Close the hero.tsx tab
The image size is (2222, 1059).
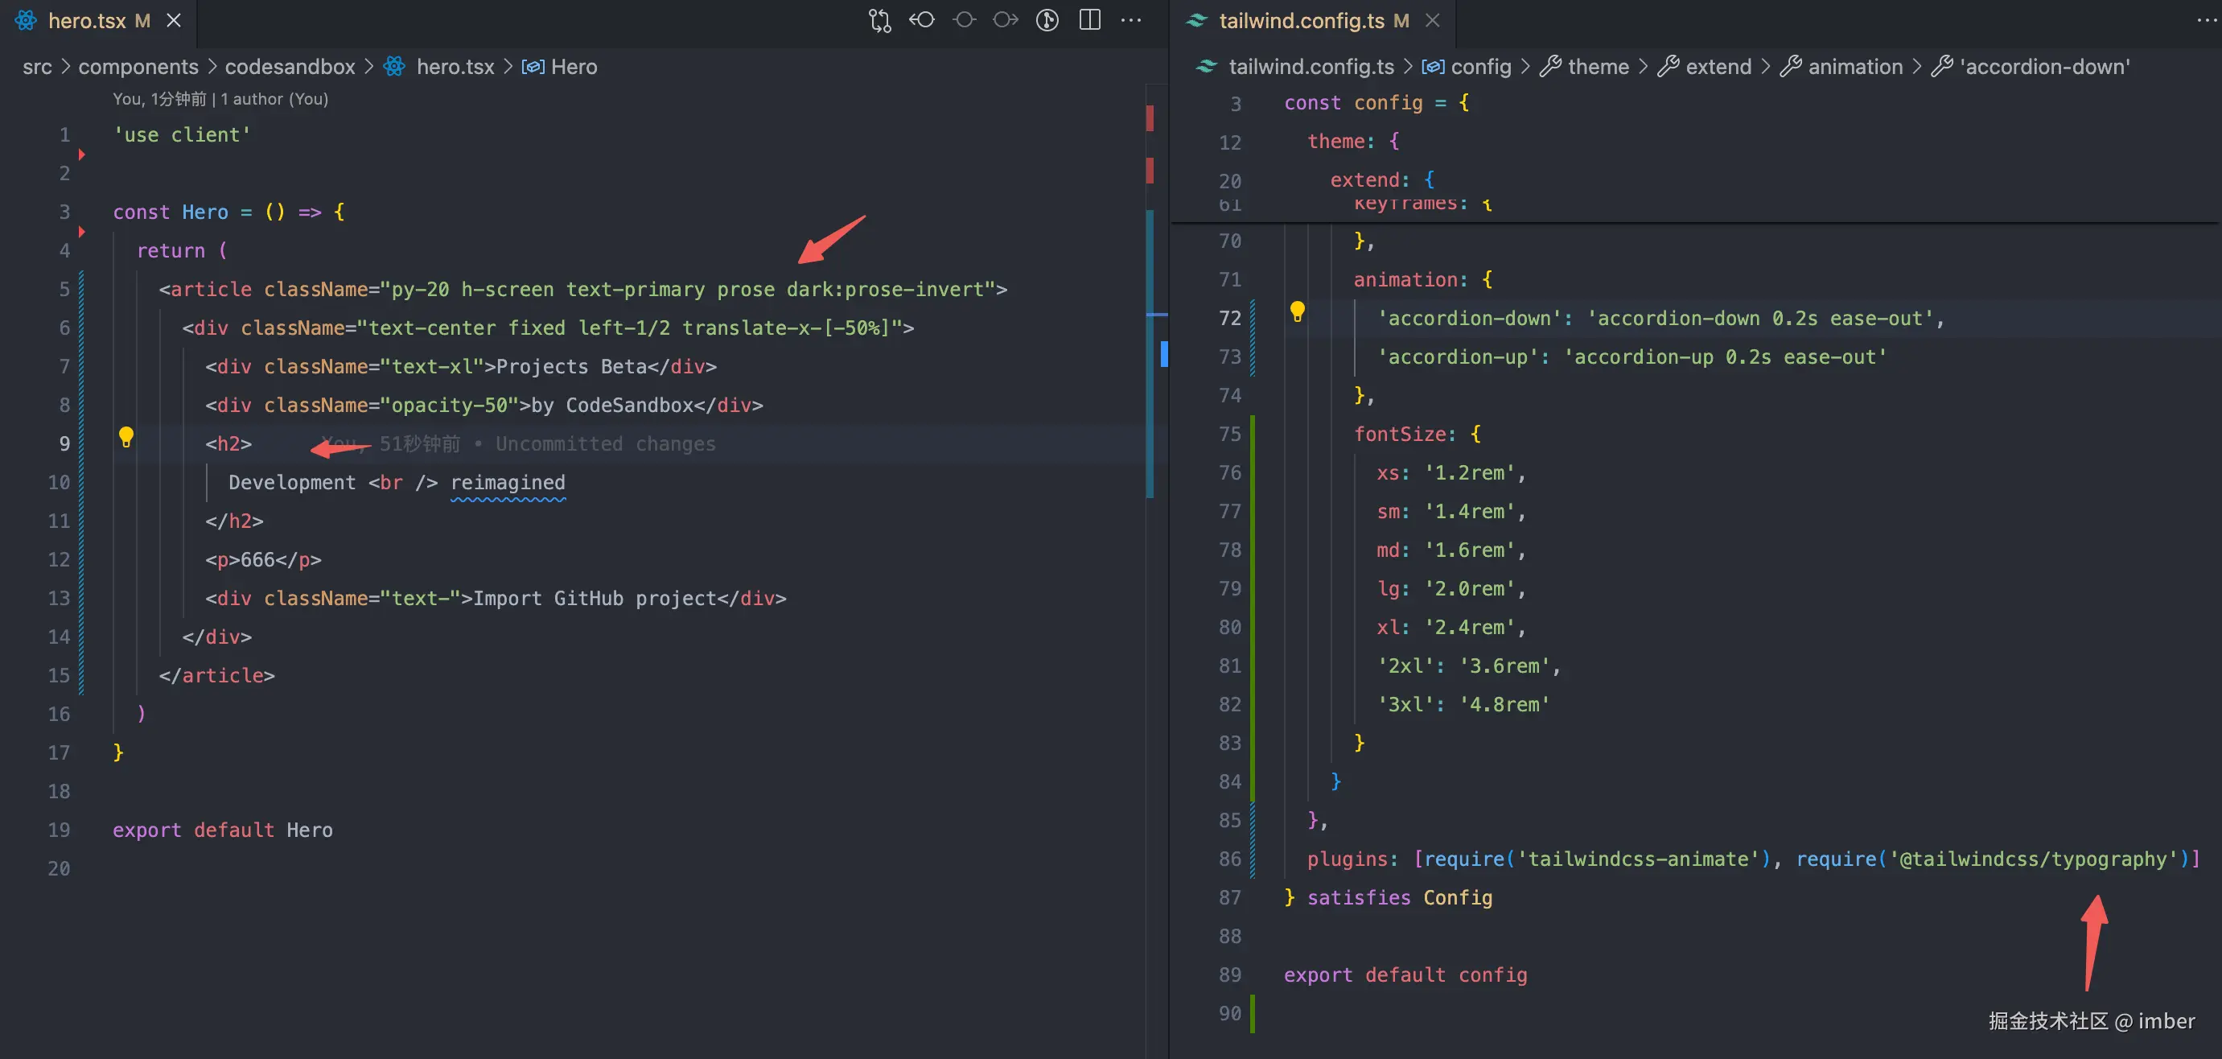174,20
